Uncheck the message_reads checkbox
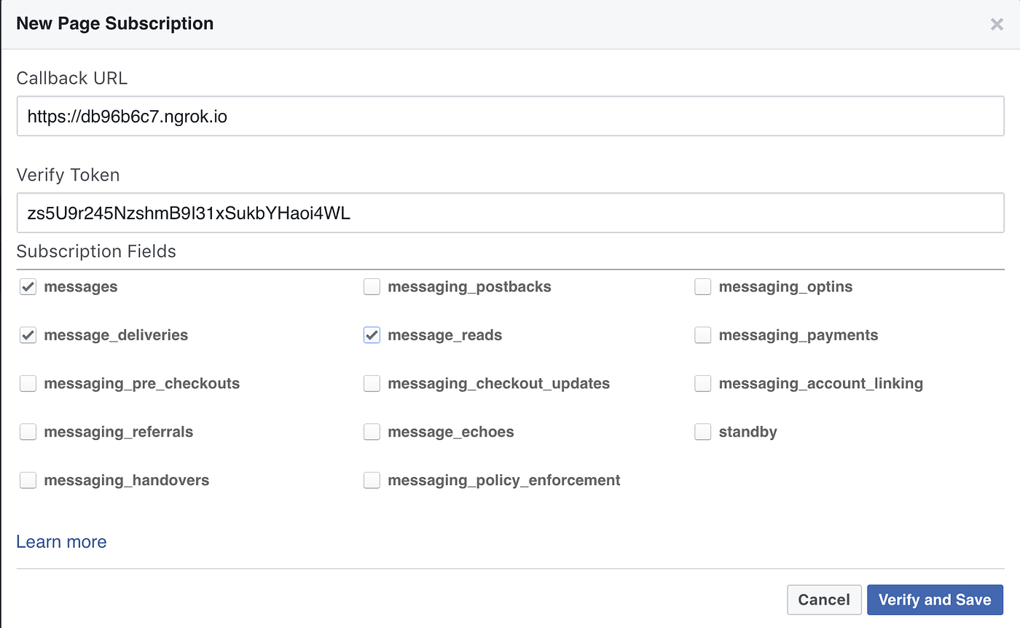 372,335
